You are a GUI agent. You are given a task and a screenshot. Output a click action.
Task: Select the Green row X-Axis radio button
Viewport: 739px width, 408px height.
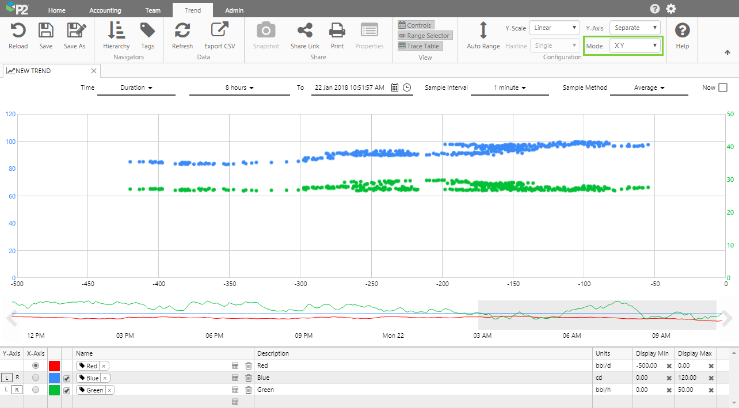36,390
